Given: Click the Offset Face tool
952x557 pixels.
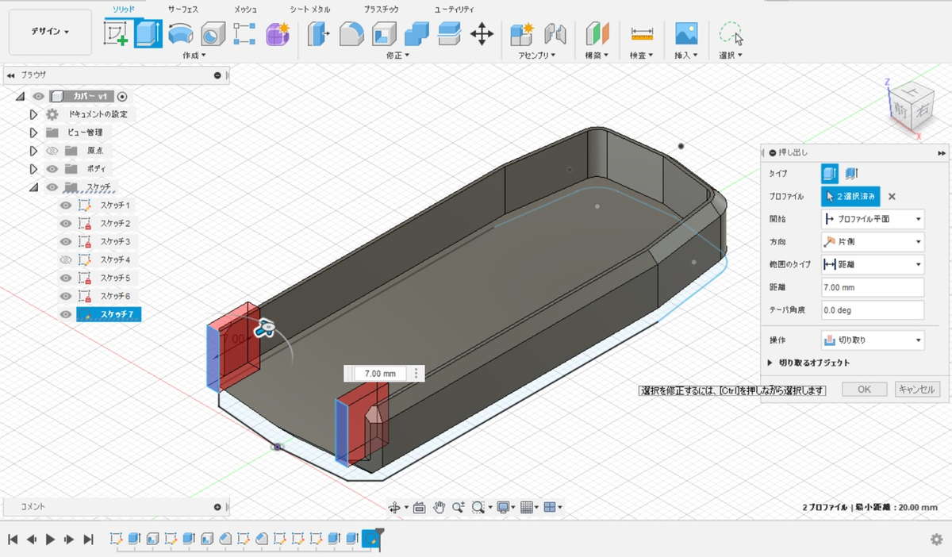Looking at the screenshot, I should (x=449, y=33).
